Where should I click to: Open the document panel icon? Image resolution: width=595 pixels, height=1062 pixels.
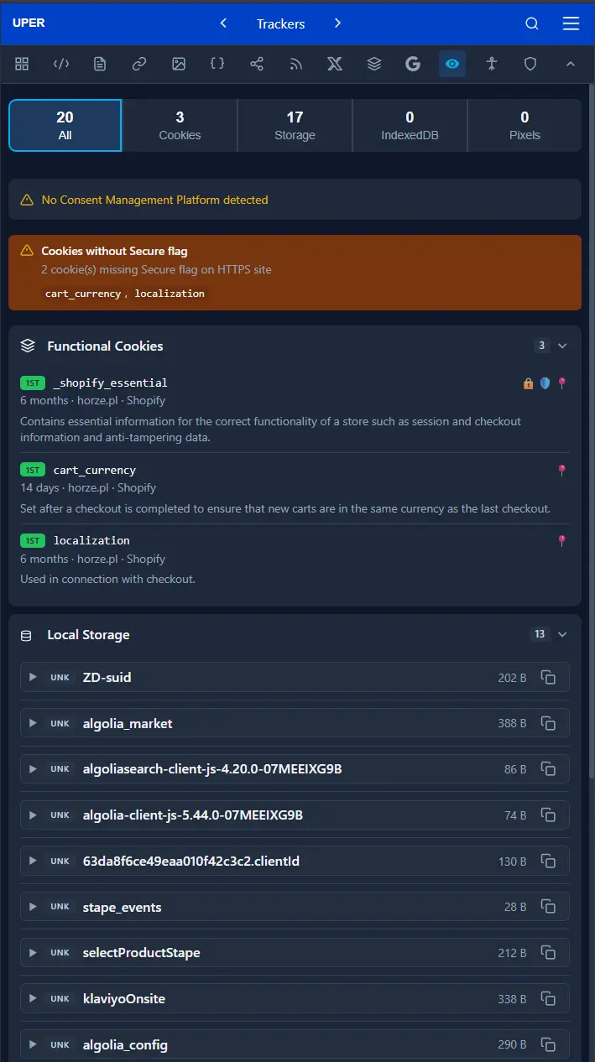[100, 64]
